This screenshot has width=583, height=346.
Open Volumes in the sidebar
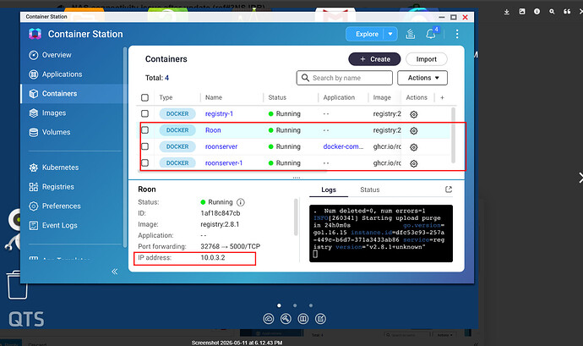coord(50,132)
